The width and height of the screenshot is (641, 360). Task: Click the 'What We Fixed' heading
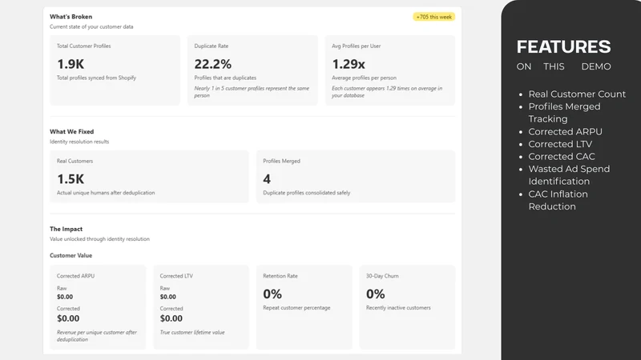(x=71, y=131)
